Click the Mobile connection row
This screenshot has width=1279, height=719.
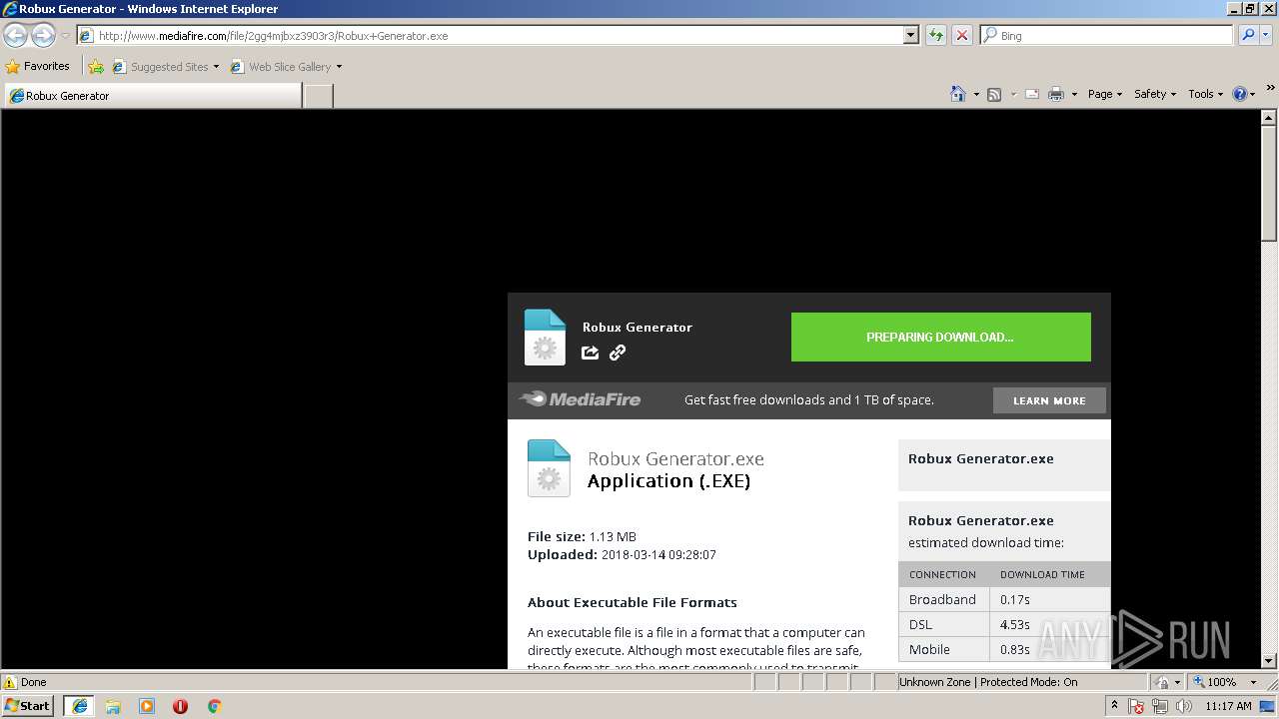click(1004, 649)
